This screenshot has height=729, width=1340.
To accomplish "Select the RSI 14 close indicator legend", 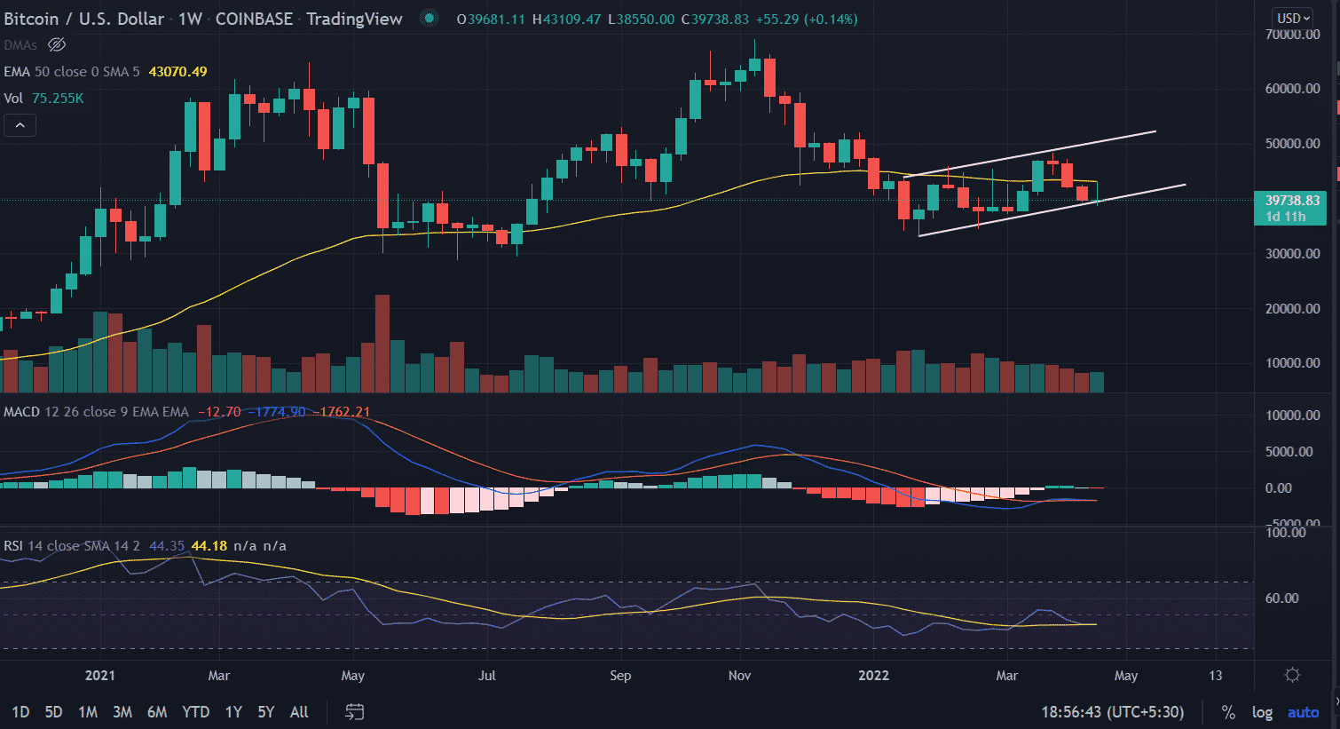I will click(72, 545).
